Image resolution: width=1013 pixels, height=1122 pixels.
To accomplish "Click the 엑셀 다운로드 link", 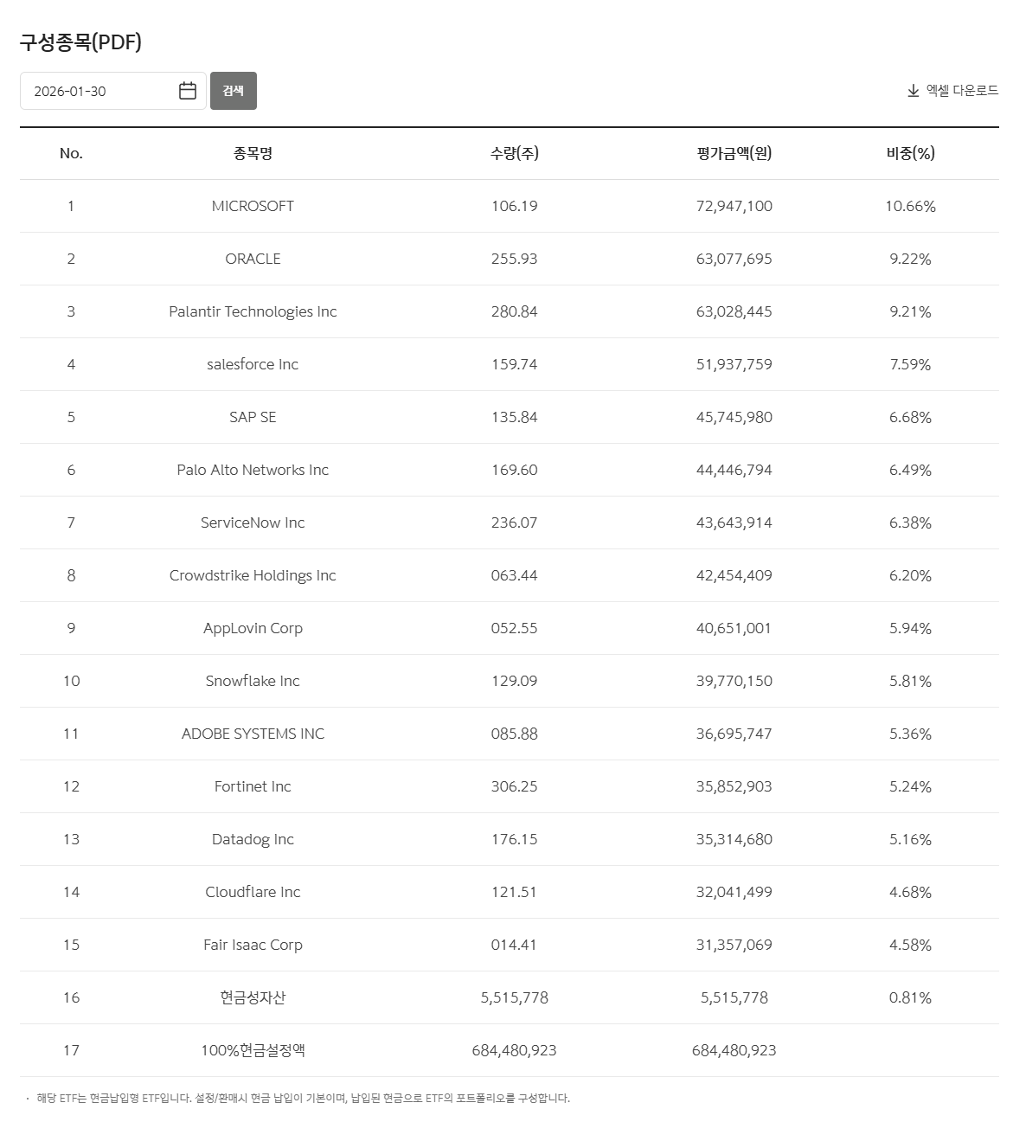I will (x=962, y=91).
